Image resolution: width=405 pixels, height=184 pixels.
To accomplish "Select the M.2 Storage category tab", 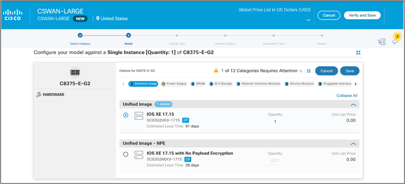I will (x=220, y=84).
